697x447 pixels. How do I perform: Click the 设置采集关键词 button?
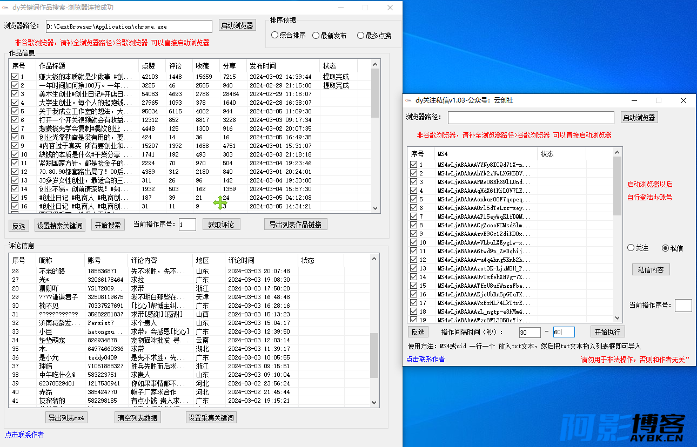[x=211, y=417]
